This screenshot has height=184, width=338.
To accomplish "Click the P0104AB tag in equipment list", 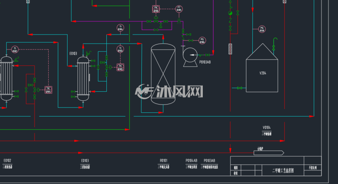I will tap(191, 161).
